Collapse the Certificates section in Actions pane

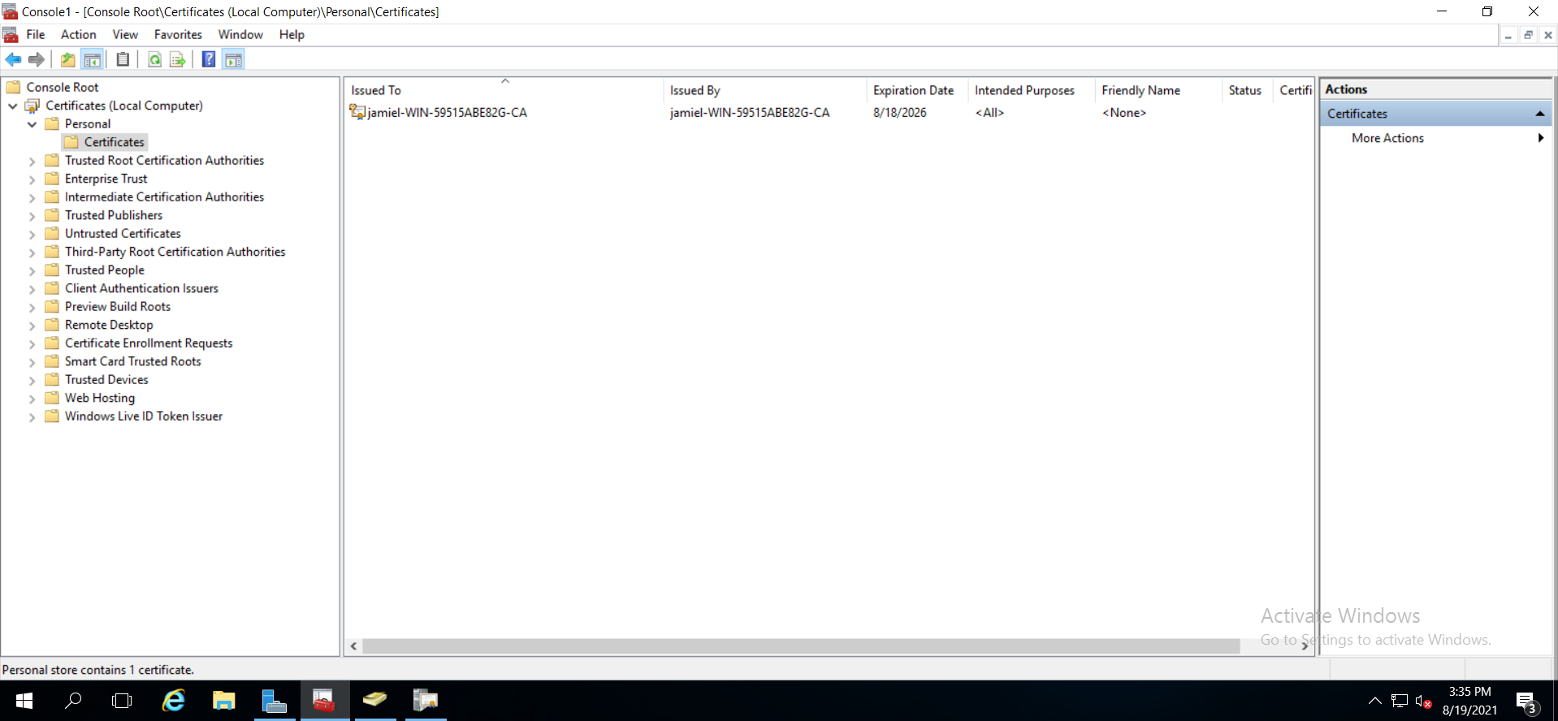pyautogui.click(x=1539, y=114)
